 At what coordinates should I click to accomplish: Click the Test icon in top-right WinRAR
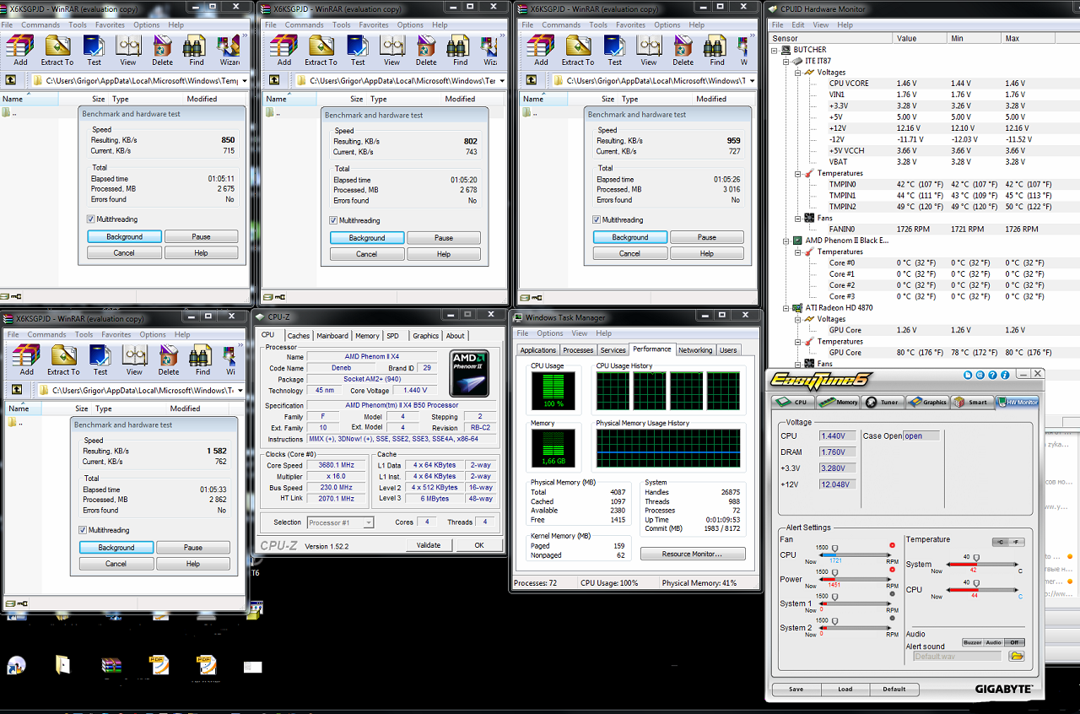pos(615,50)
